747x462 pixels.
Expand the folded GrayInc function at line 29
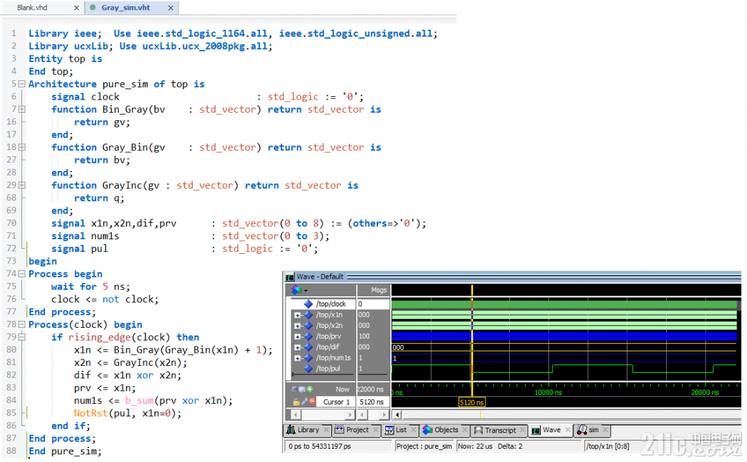(x=22, y=185)
